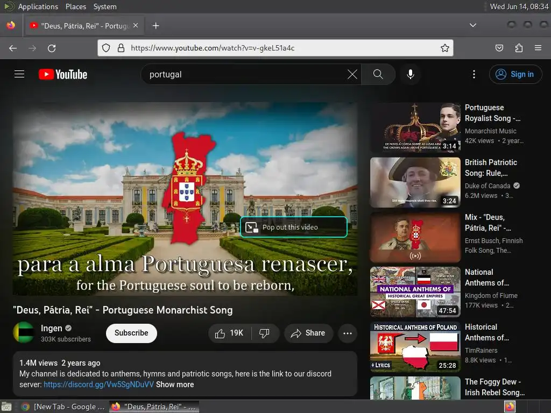Open a new browser tab
Image resolution: width=551 pixels, height=413 pixels.
pos(156,26)
